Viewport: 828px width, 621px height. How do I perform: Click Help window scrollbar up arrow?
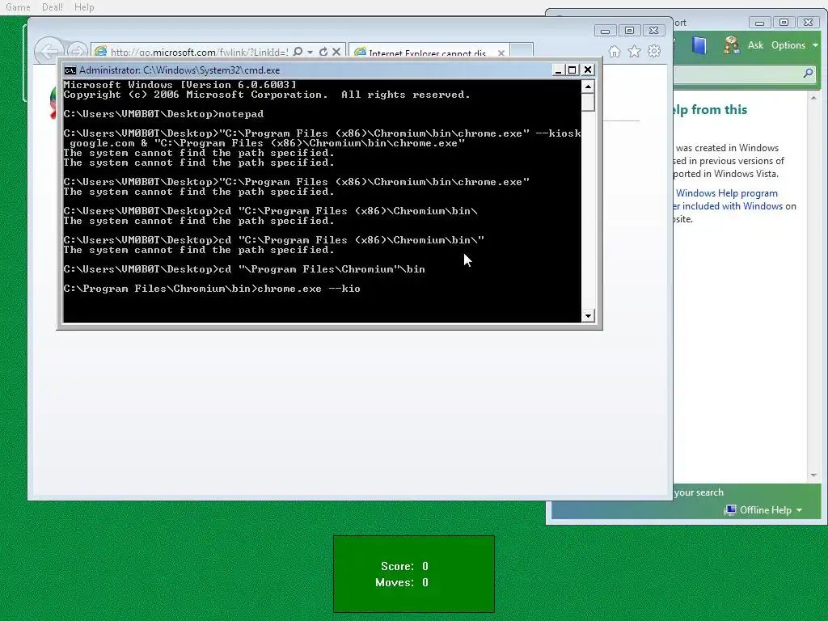click(813, 98)
